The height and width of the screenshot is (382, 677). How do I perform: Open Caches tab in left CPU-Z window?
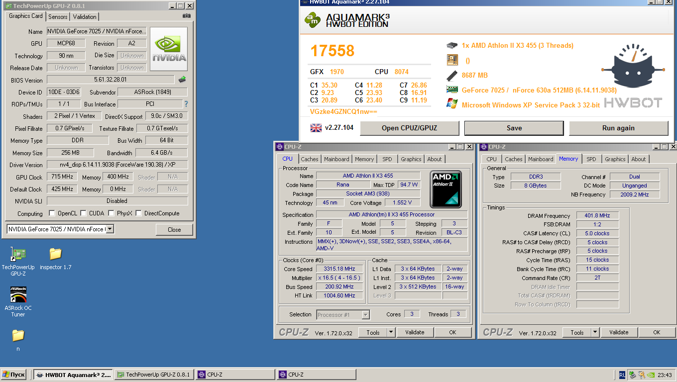pos(310,159)
